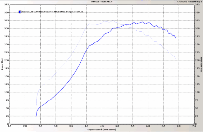Screen dimensions: 203x132
Task: Click the 'Max Power = 319.83' text
Action: (50, 12)
